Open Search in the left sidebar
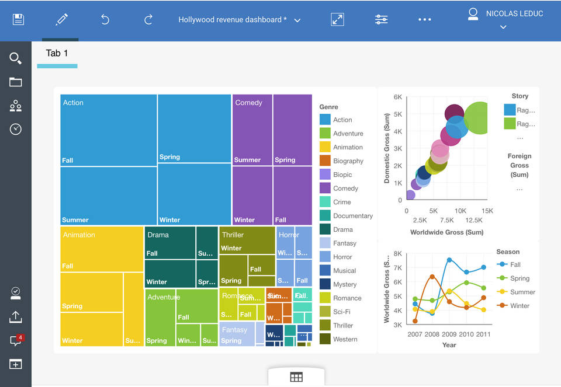Viewport: 561px width, 387px height. [x=15, y=58]
